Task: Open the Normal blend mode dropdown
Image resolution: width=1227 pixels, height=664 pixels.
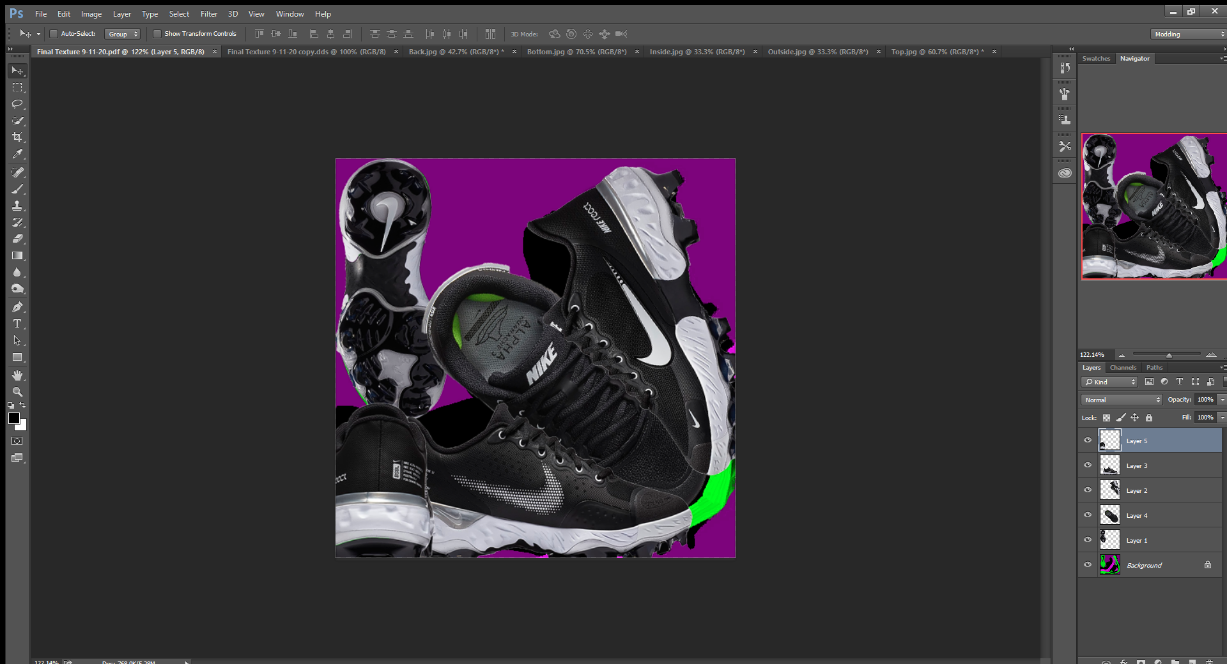Action: (x=1122, y=400)
